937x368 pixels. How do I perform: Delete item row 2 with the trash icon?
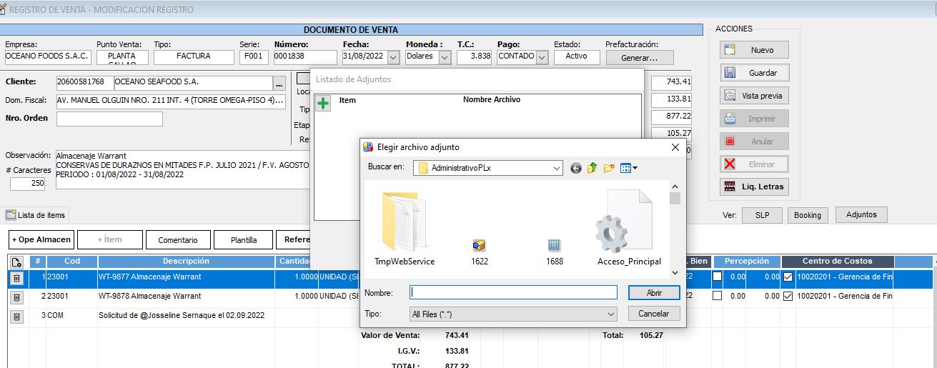pos(17,297)
